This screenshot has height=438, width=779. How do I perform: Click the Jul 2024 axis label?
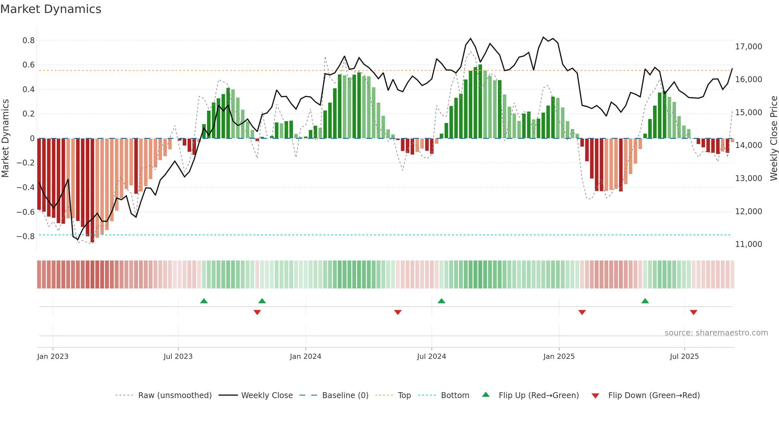coord(432,356)
